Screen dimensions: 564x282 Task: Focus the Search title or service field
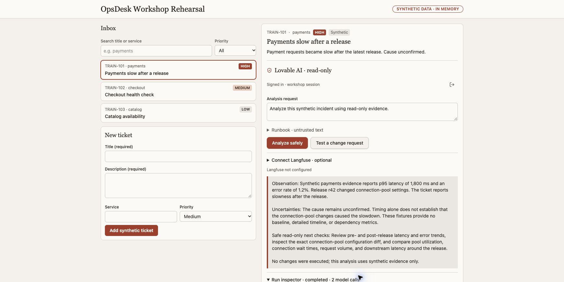[156, 51]
